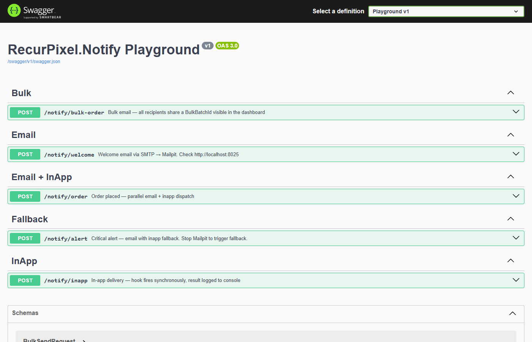Click the Order placed parallel dispatch description
The height and width of the screenshot is (342, 532).
pyautogui.click(x=143, y=196)
